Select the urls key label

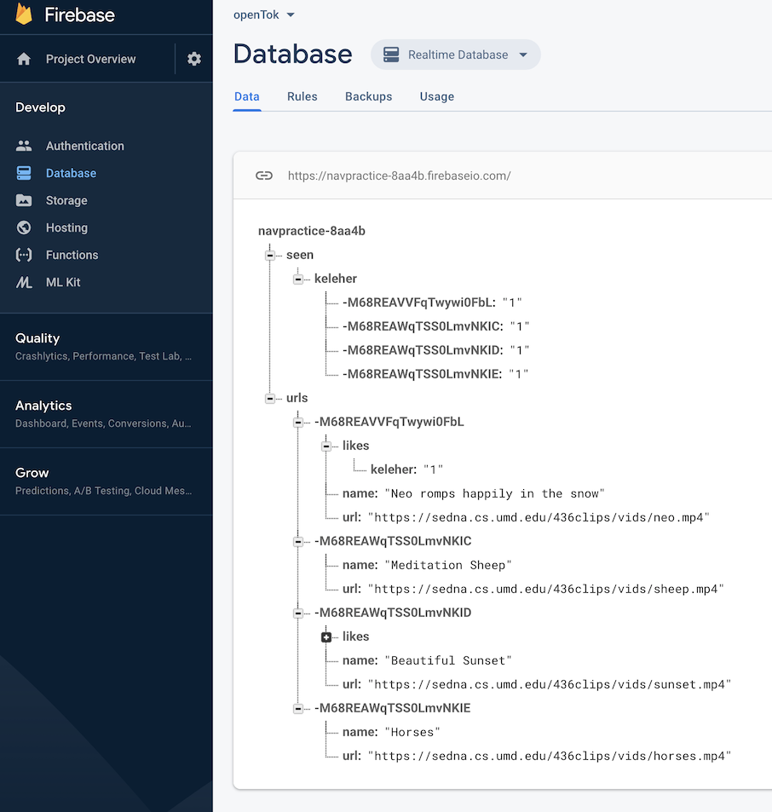(x=297, y=398)
